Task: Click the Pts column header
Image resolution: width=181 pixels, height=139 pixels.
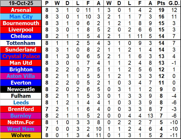Action: pos(161,3)
